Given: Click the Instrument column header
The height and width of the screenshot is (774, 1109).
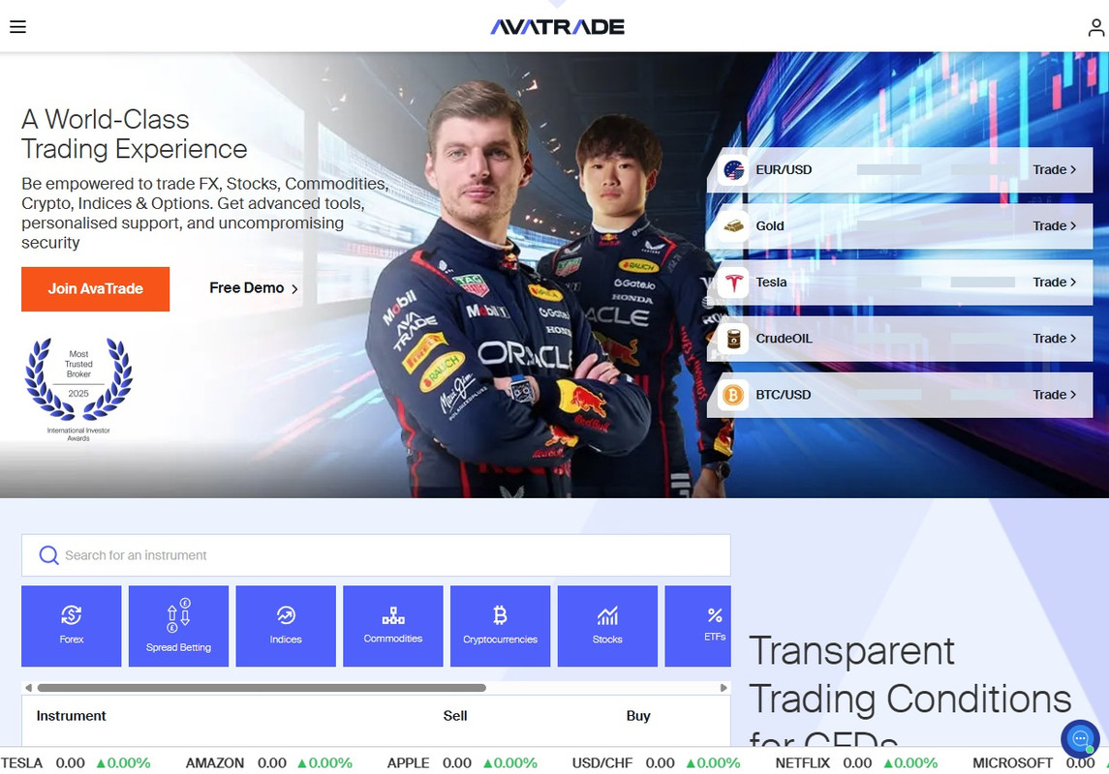Looking at the screenshot, I should coord(72,716).
